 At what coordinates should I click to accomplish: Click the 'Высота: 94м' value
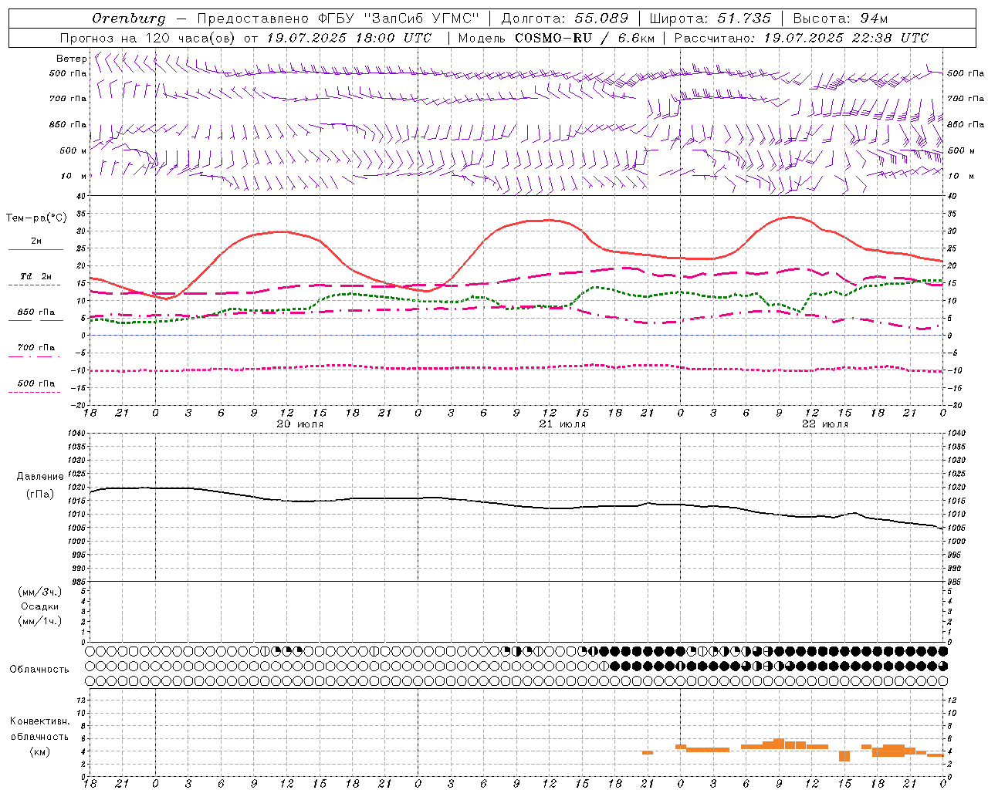click(x=841, y=19)
